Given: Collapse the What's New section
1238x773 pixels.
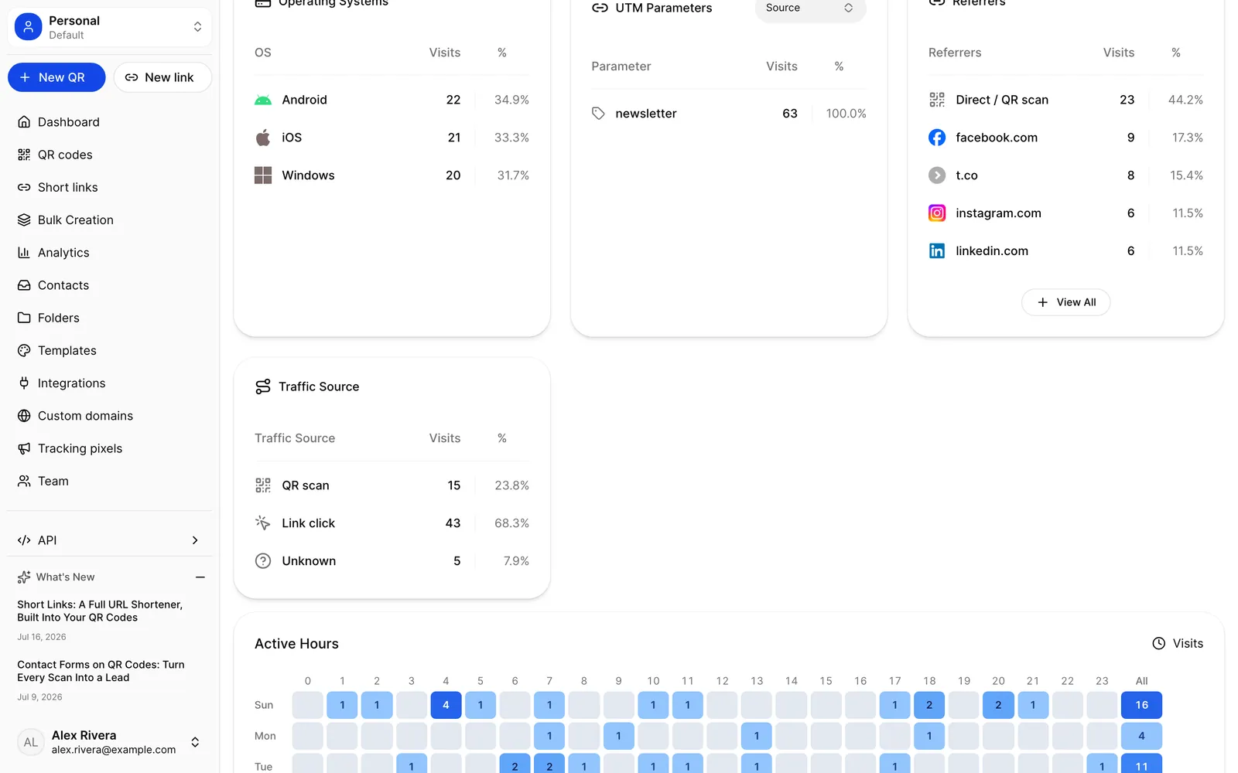Looking at the screenshot, I should tap(200, 577).
